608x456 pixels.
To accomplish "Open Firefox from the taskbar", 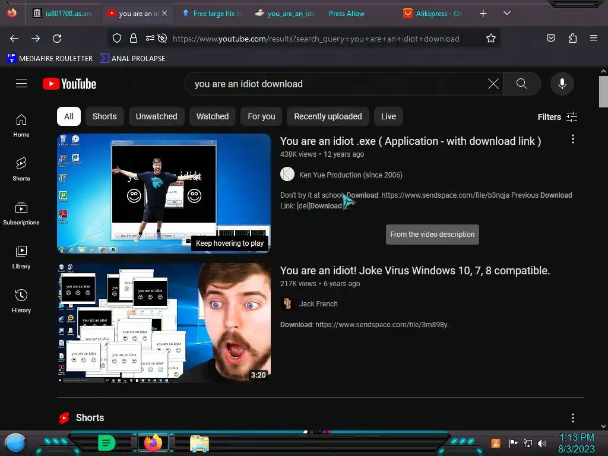I will (153, 443).
